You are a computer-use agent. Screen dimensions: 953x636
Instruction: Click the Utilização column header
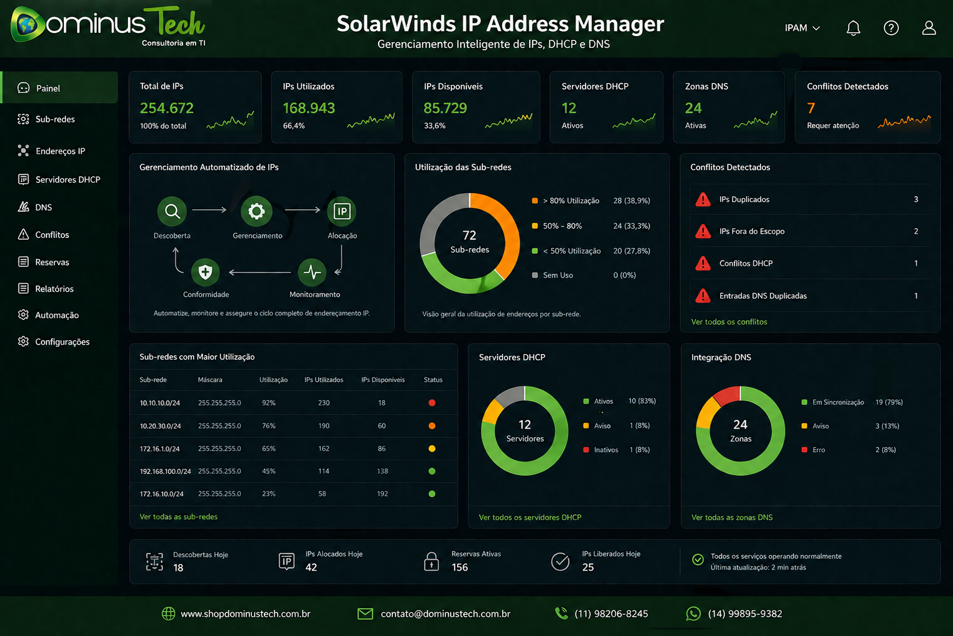273,379
